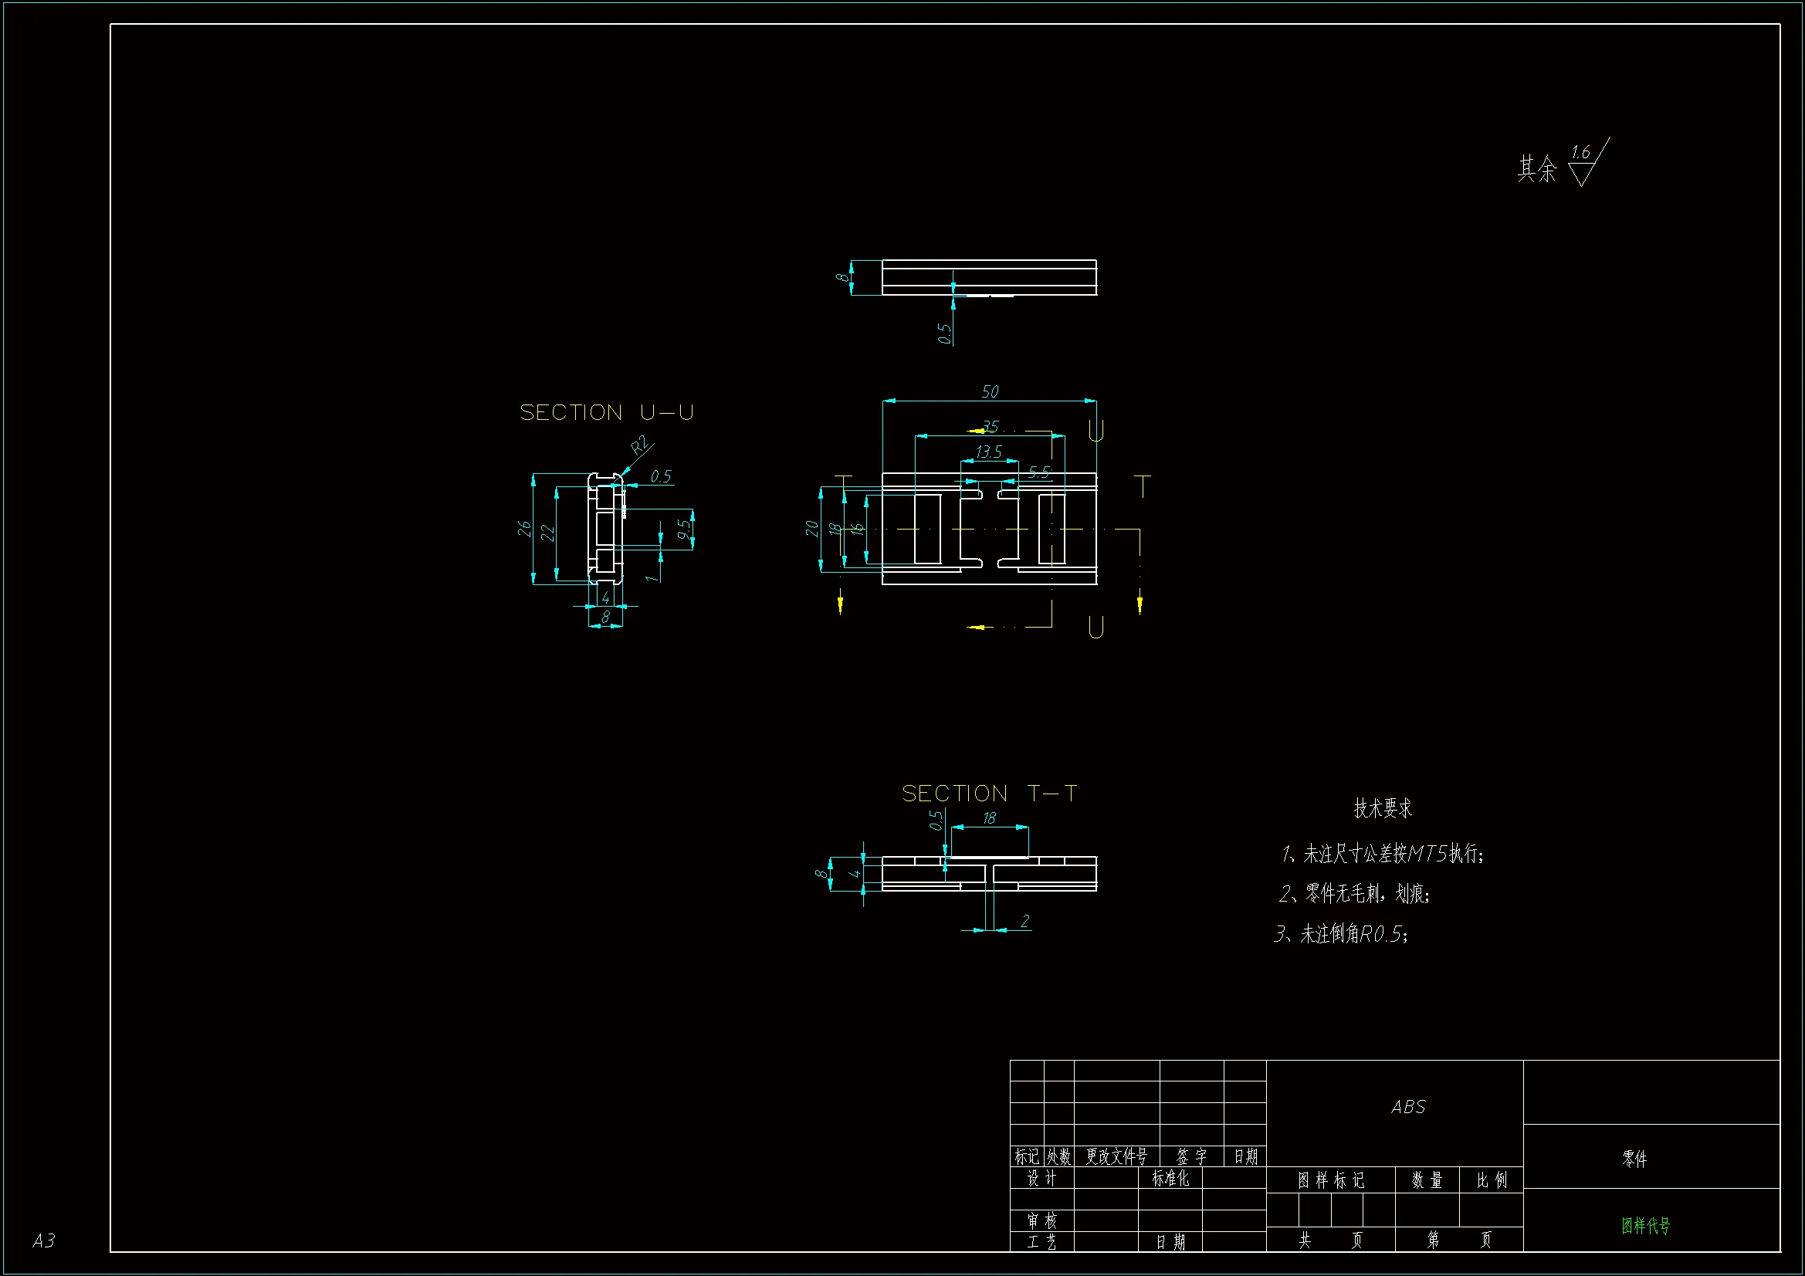The width and height of the screenshot is (1805, 1276).
Task: Select the 更改文件号 header cell
Action: (x=1116, y=1156)
